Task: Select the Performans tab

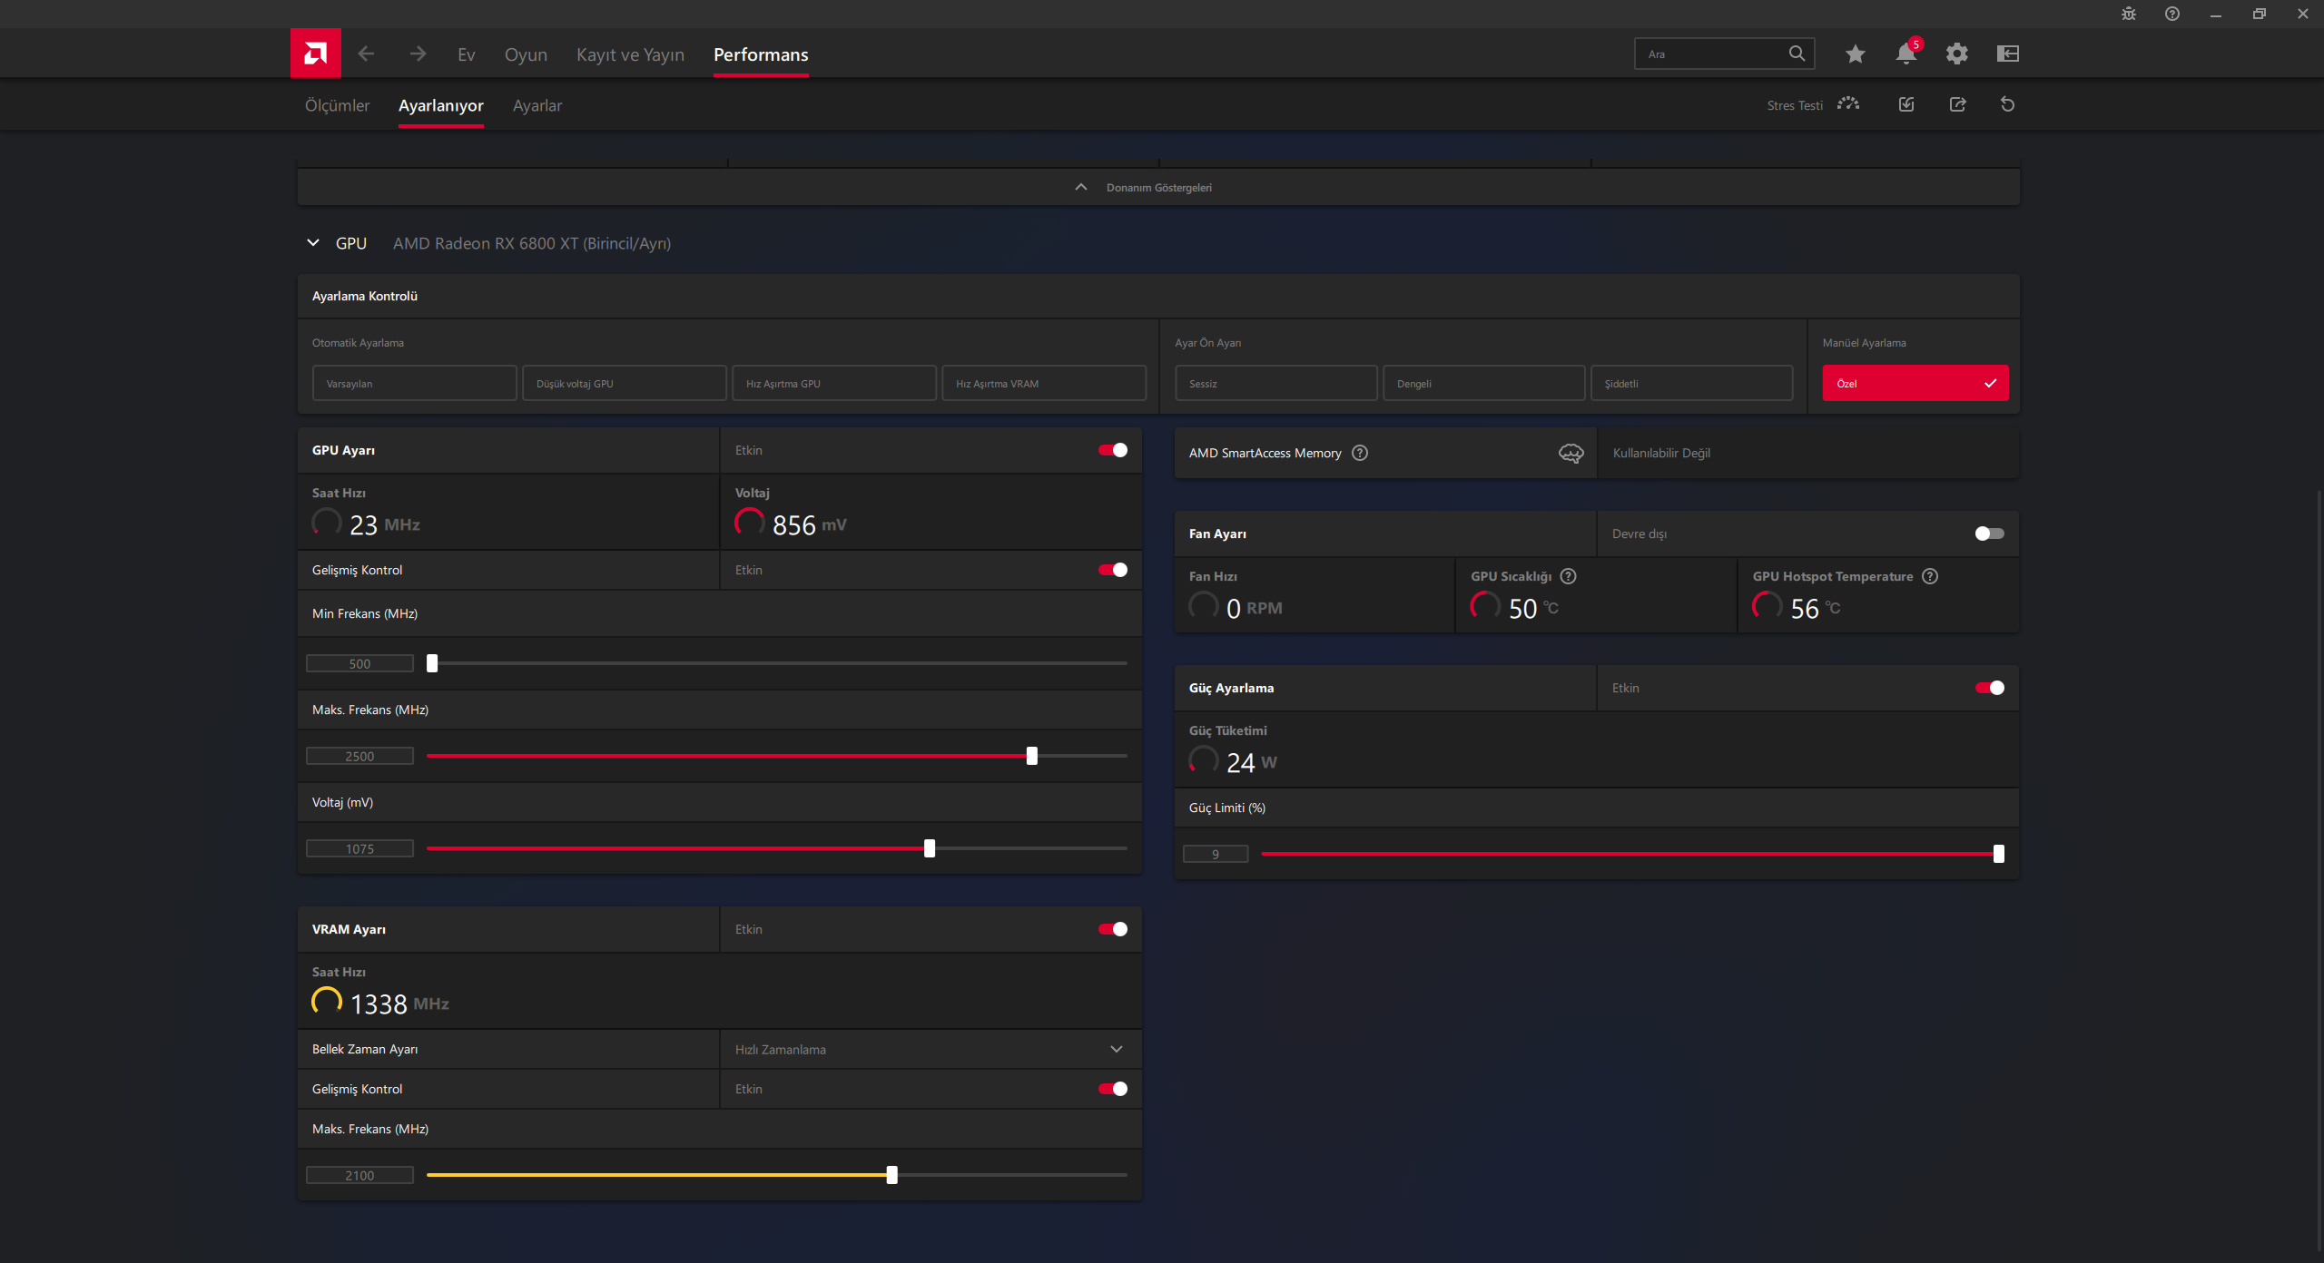Action: [x=761, y=54]
